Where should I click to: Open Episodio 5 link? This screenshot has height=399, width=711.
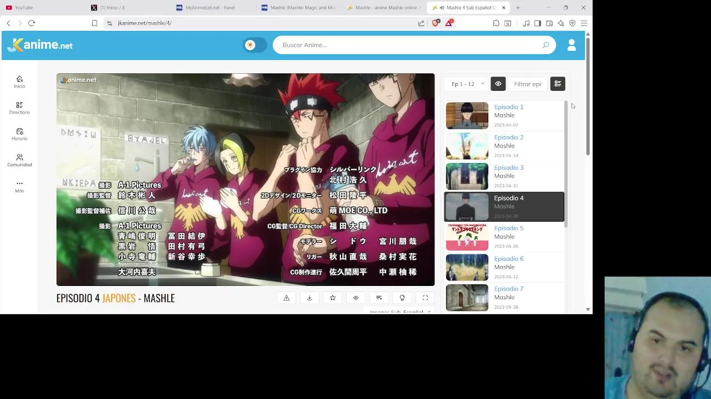[x=509, y=228]
